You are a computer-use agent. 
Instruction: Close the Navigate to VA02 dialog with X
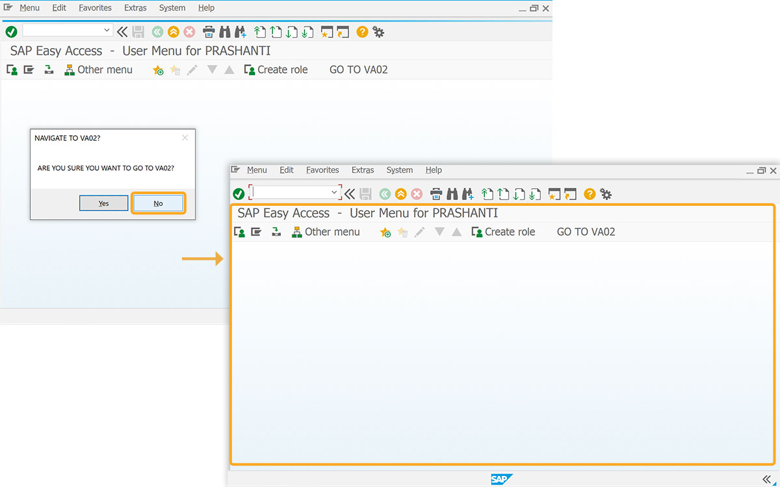point(185,138)
